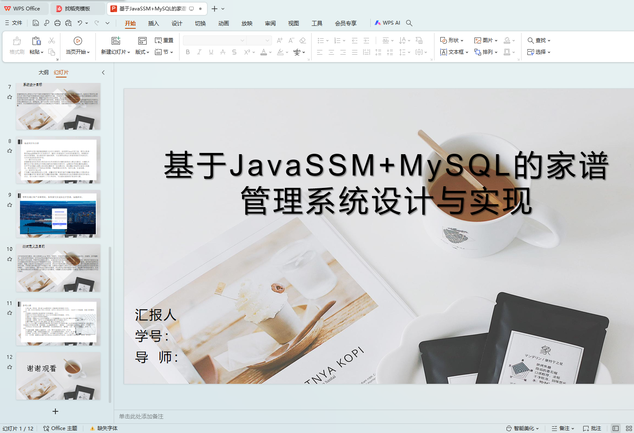Toggle text shadow S button
The width and height of the screenshot is (634, 433).
click(234, 52)
